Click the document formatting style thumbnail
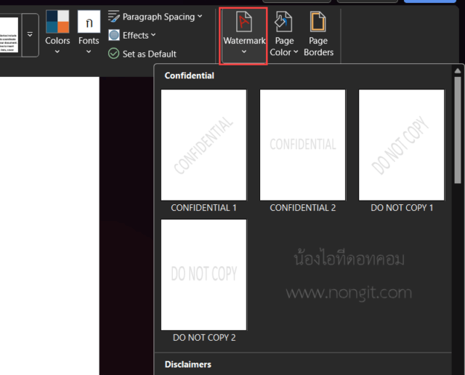The height and width of the screenshot is (375, 465). click(9, 35)
